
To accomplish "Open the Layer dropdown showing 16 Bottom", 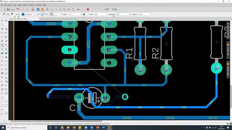I will [x=28, y=14].
